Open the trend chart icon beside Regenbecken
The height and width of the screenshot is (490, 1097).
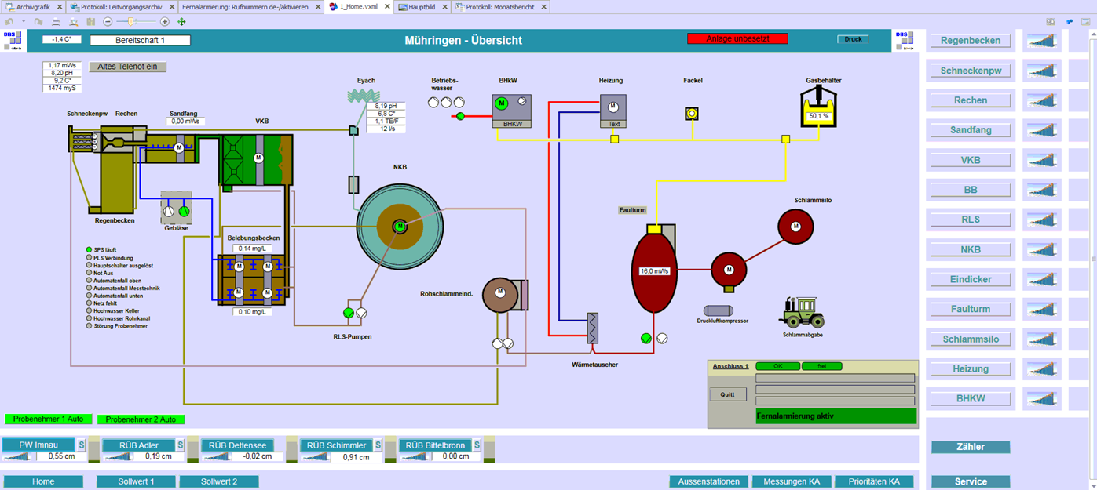[x=1042, y=41]
